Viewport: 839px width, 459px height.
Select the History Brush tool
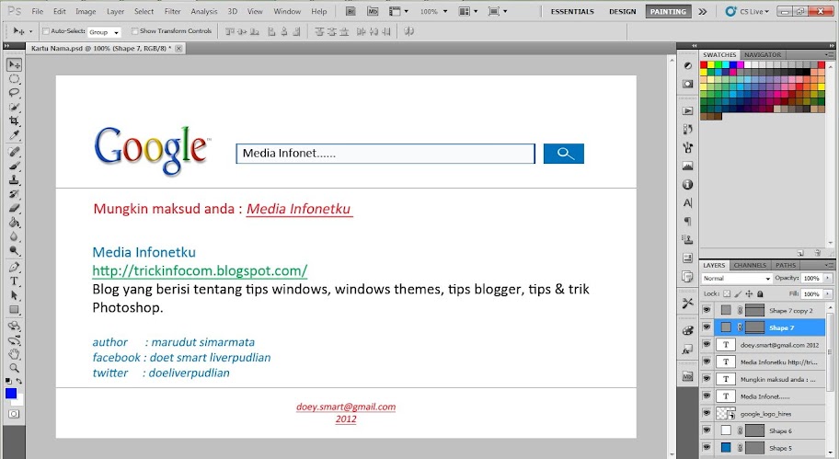click(14, 194)
